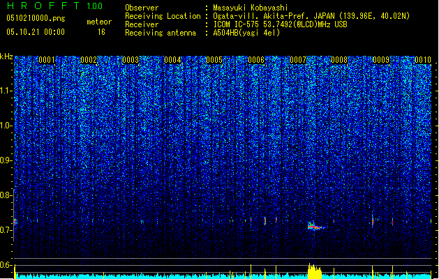Click the 1.0 kHz axis label

pos(6,126)
